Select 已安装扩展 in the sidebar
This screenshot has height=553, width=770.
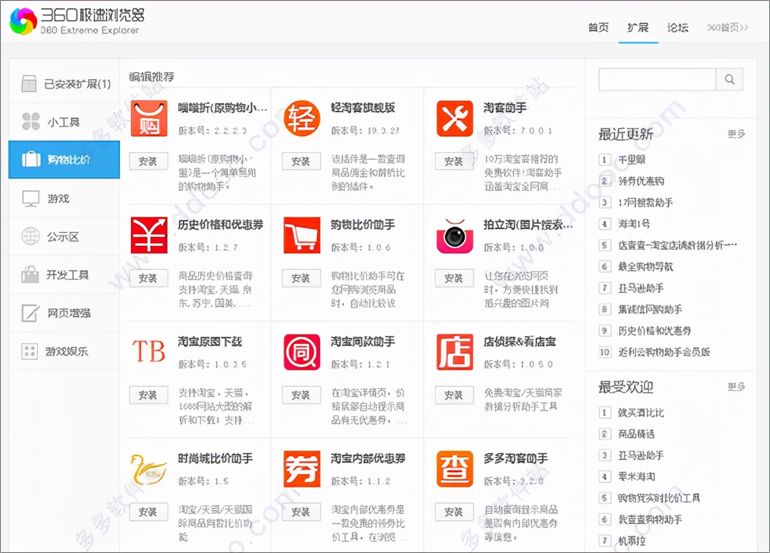click(64, 82)
